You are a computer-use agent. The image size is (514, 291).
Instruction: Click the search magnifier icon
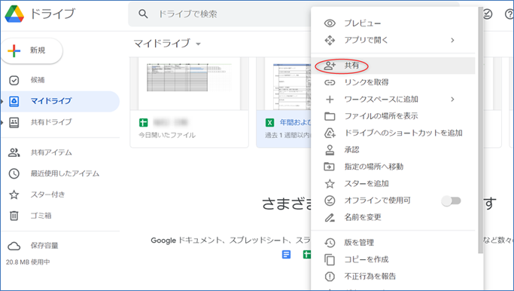coord(143,14)
